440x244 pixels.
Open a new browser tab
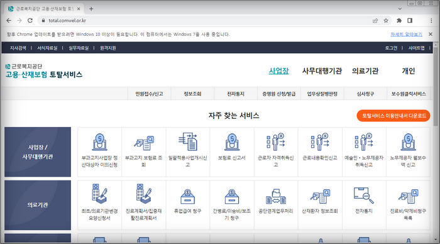(x=91, y=9)
